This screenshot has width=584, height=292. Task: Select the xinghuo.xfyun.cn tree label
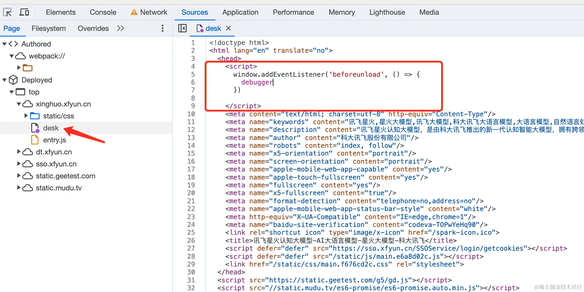point(63,104)
